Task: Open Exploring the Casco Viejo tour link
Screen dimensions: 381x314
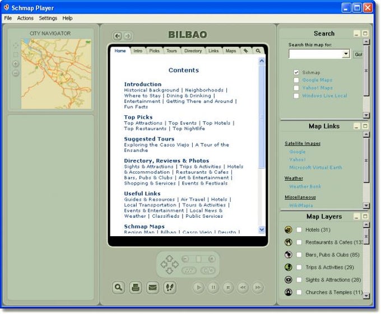Action: click(156, 144)
